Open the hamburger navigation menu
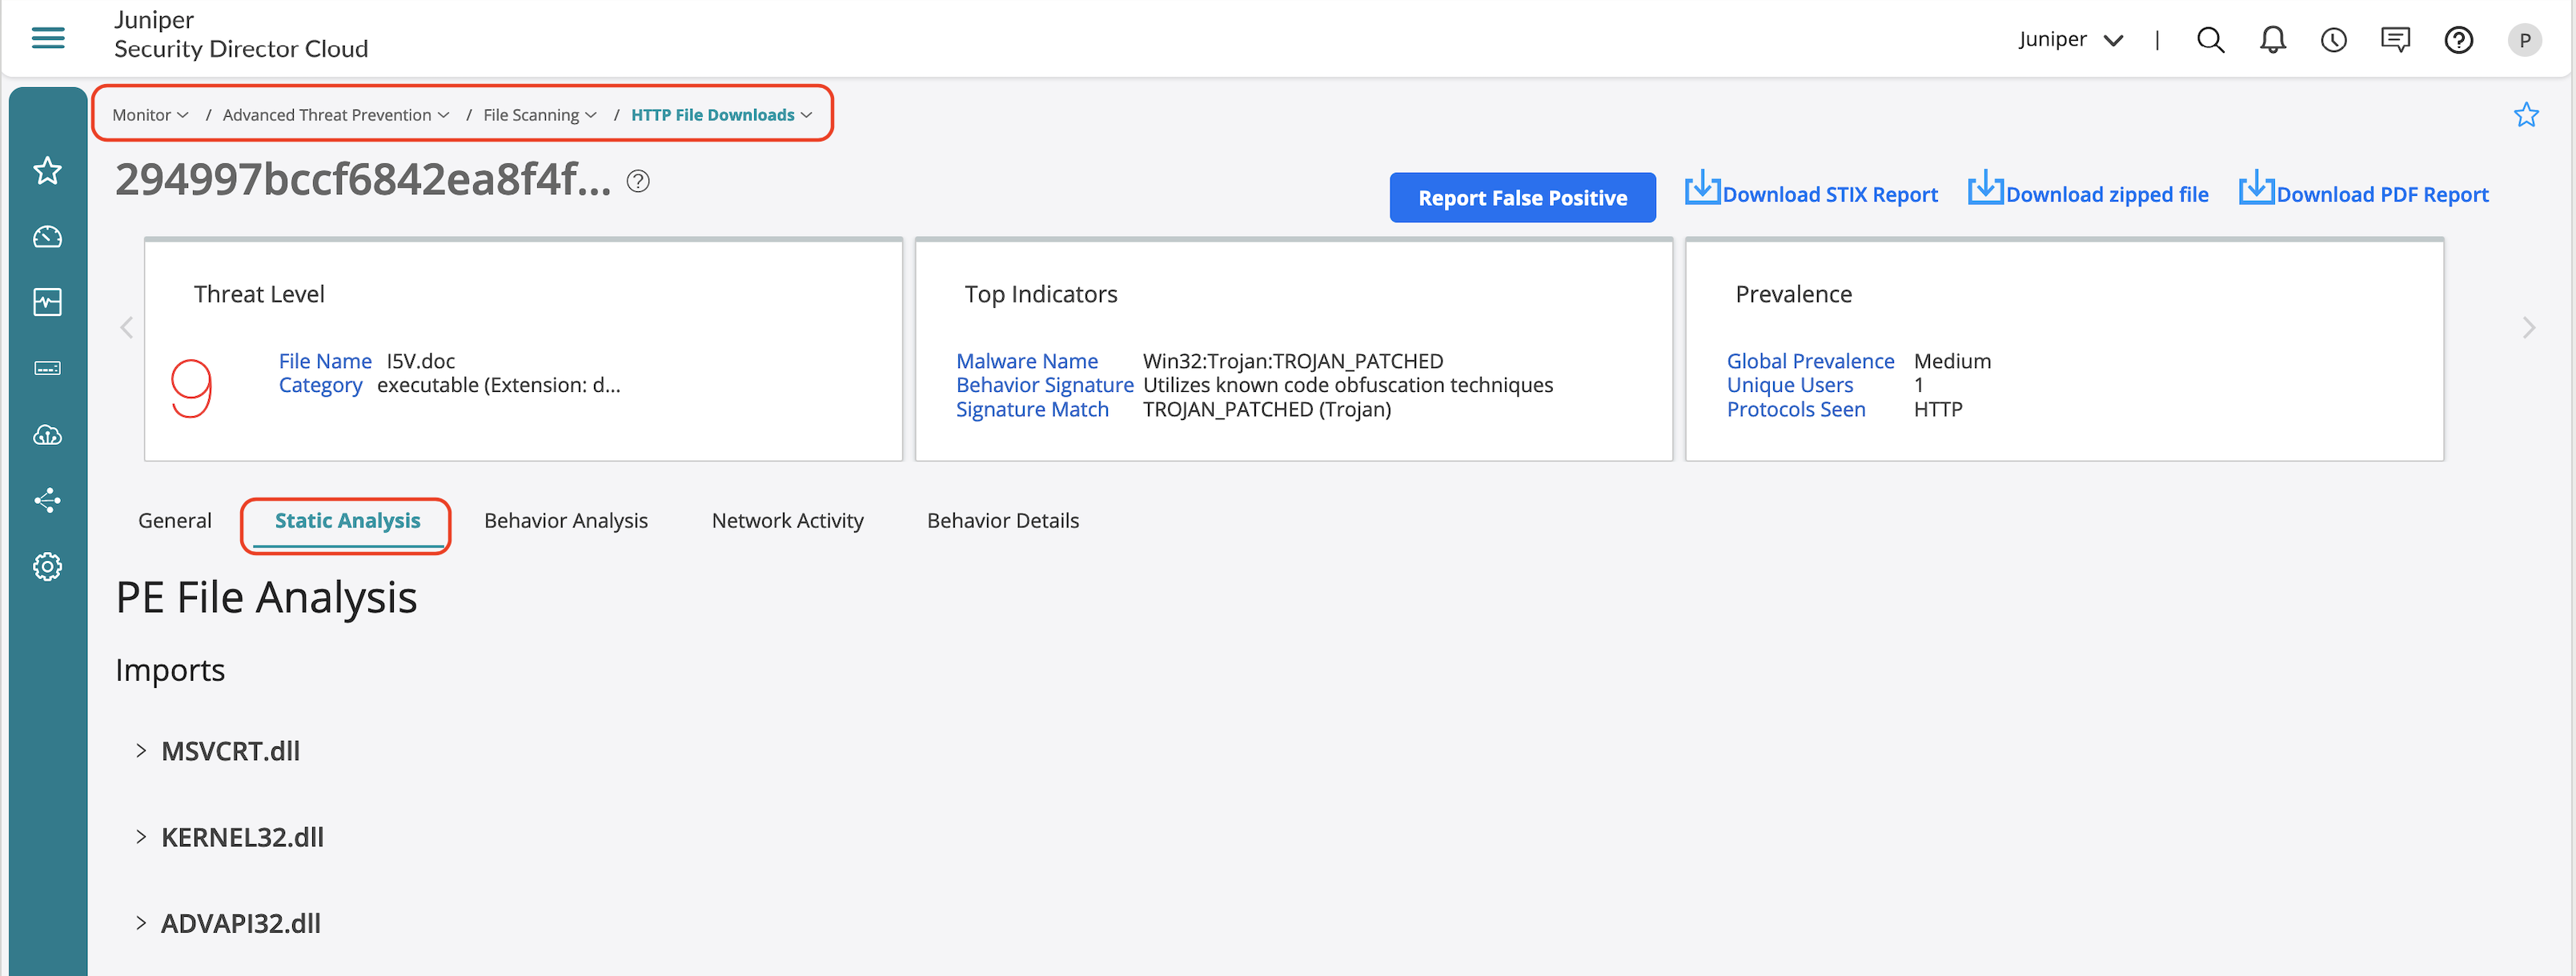Viewport: 2576px width, 976px height. click(x=48, y=38)
